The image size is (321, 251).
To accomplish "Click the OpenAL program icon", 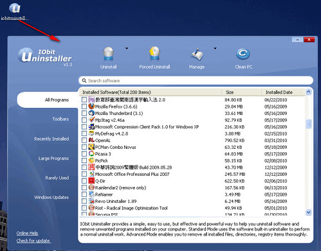I will (x=91, y=140).
